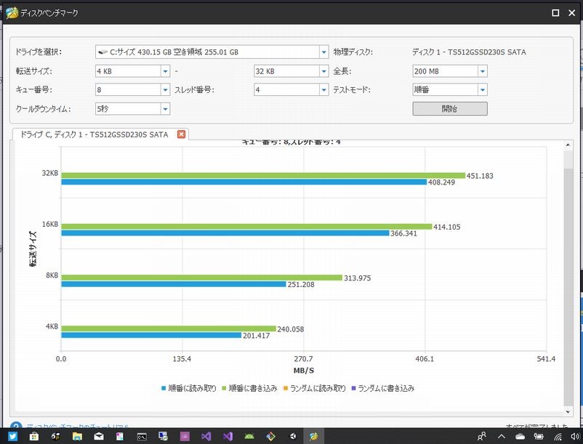Open the Android icon in the taskbar
Viewport: 583px width, 444px height.
point(249,436)
